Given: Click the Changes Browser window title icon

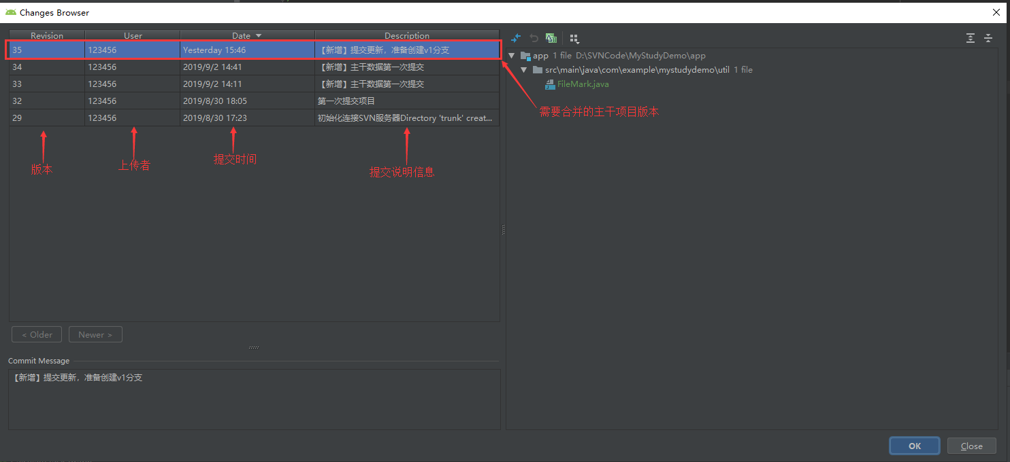Looking at the screenshot, I should click(10, 12).
